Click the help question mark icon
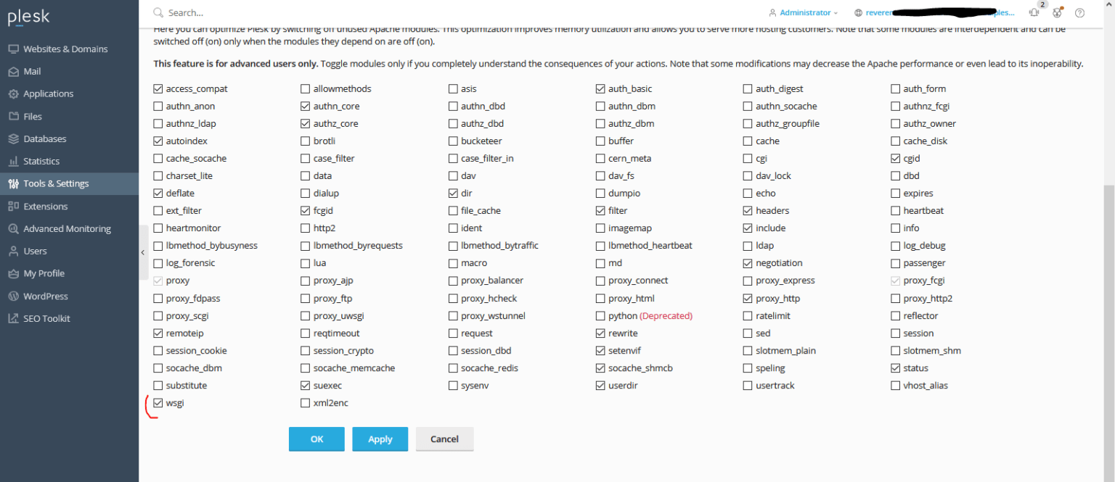 point(1079,12)
